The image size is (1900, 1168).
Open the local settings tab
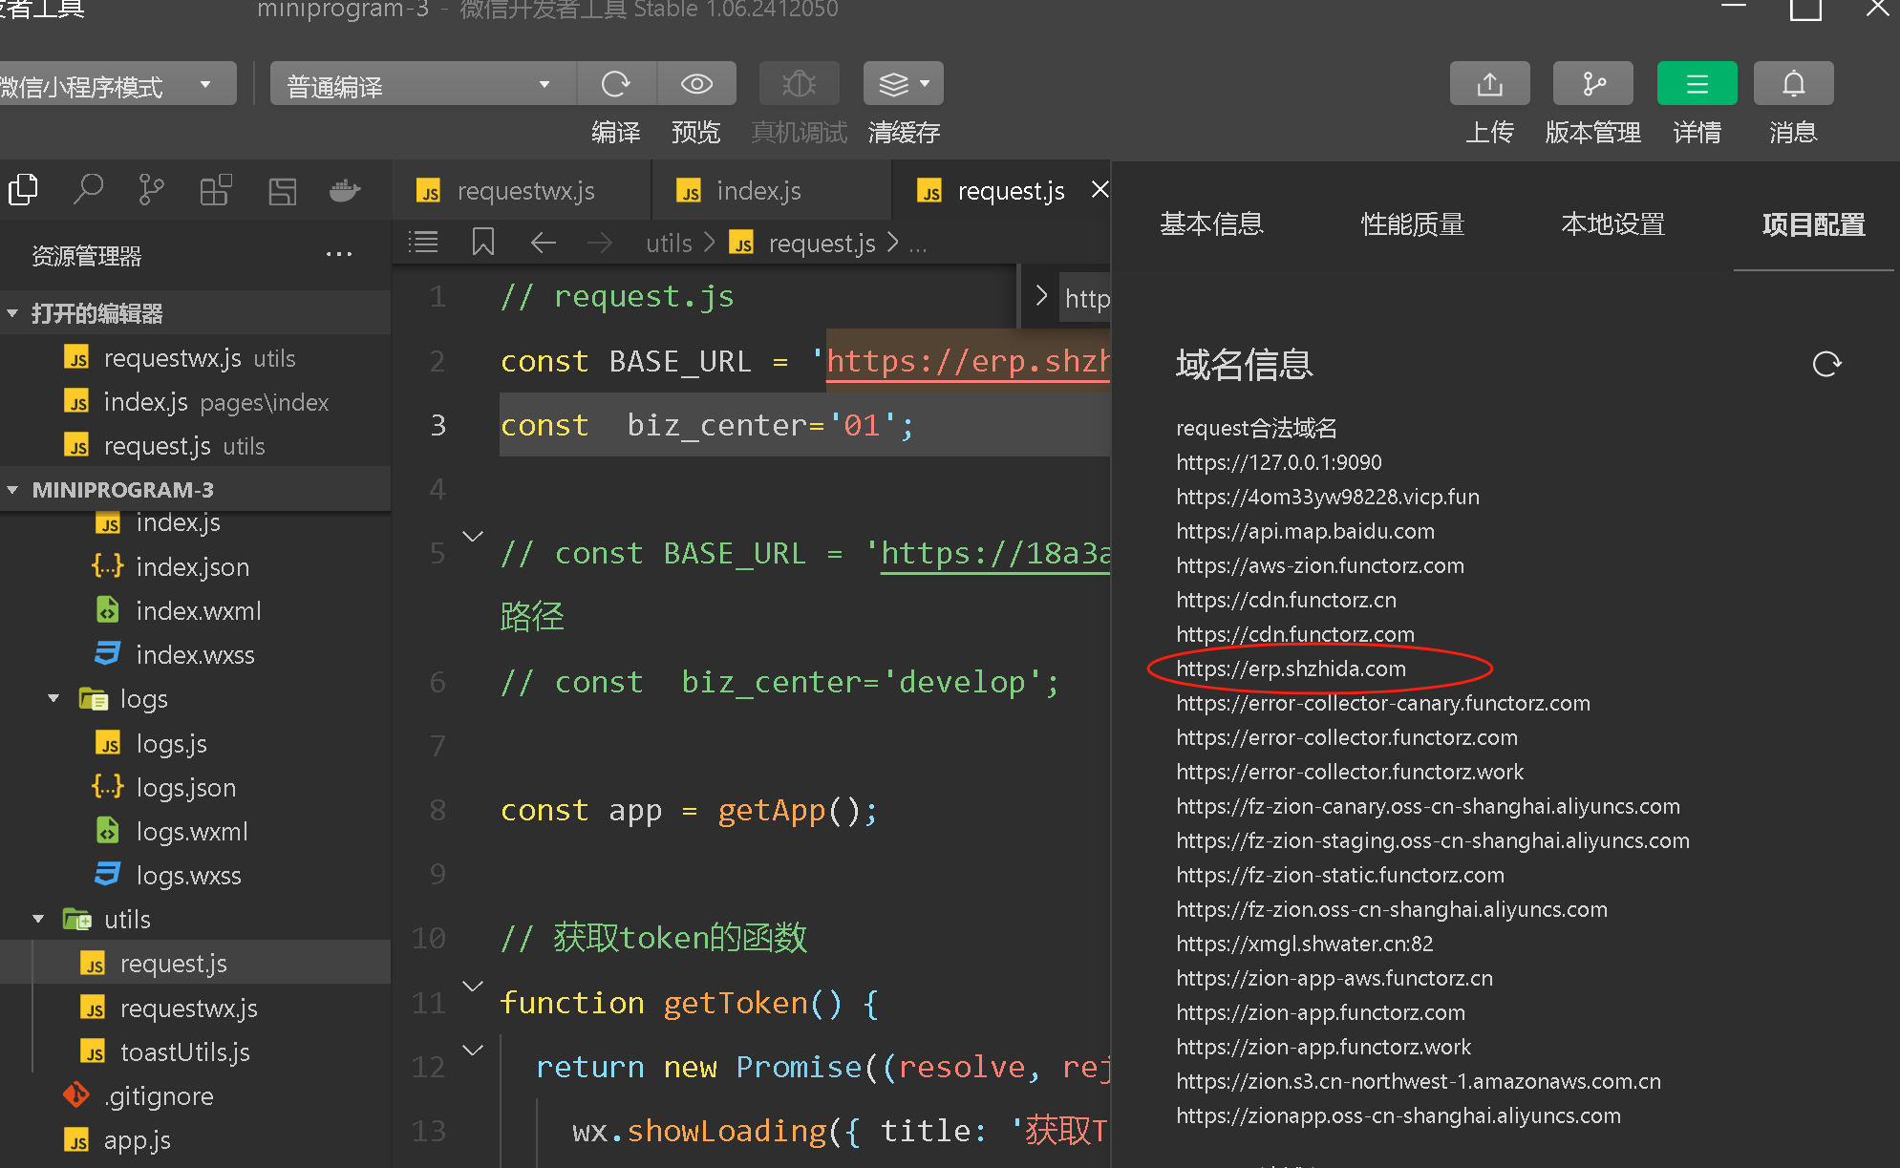(1612, 224)
